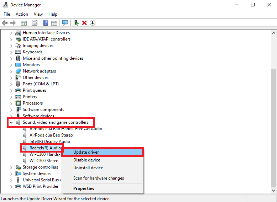Click the Monitors category icon

[18, 65]
